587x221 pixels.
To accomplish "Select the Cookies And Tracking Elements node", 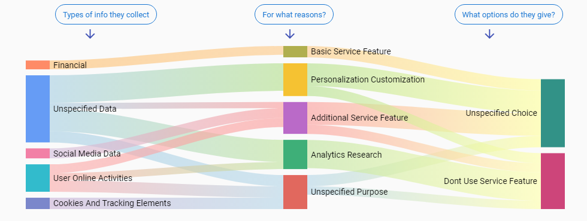I will pos(37,204).
